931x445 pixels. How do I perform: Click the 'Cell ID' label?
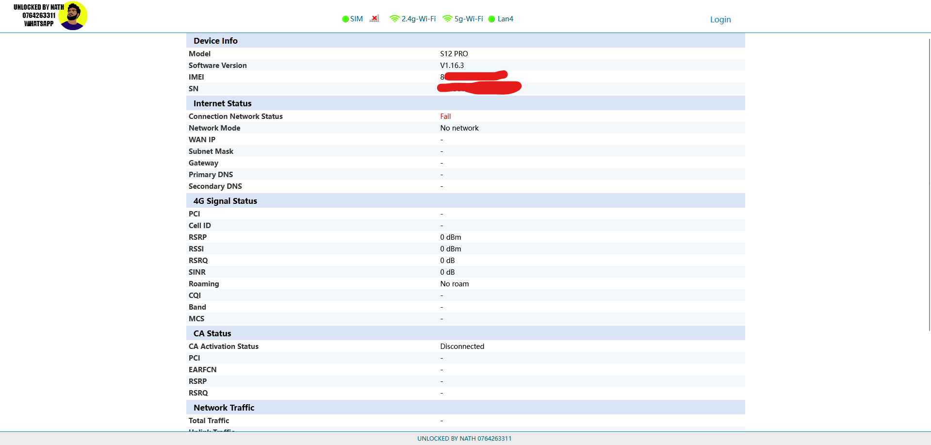pyautogui.click(x=200, y=226)
